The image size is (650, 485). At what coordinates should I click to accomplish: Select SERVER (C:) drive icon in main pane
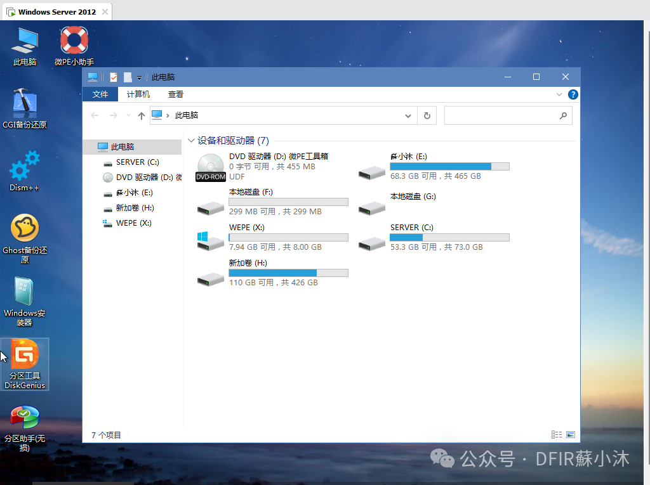[372, 243]
